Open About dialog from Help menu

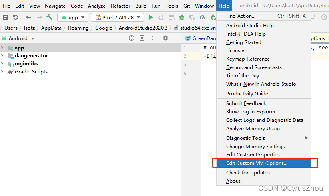click(x=263, y=181)
